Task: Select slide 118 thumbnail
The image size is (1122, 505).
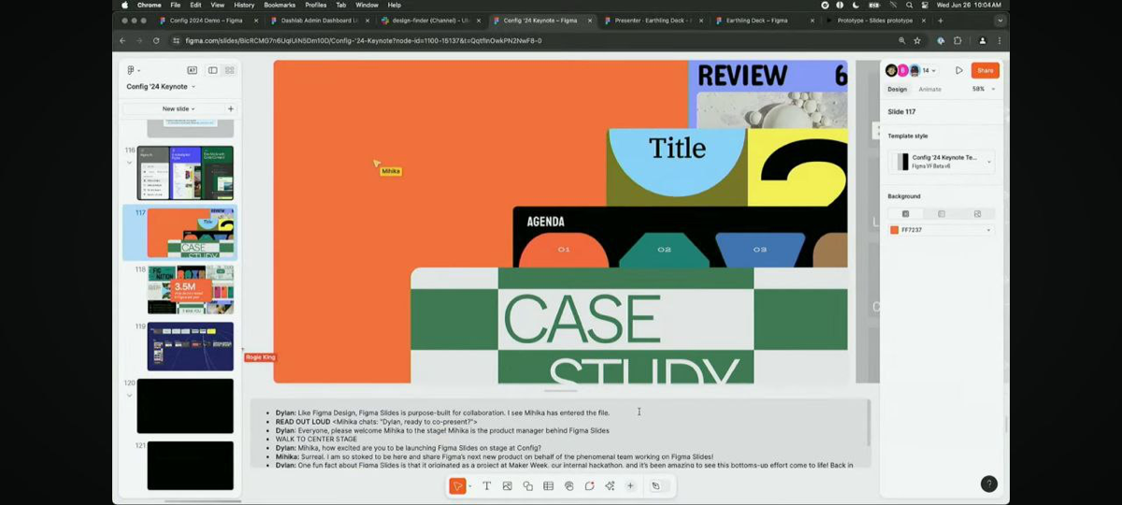Action: pyautogui.click(x=190, y=290)
